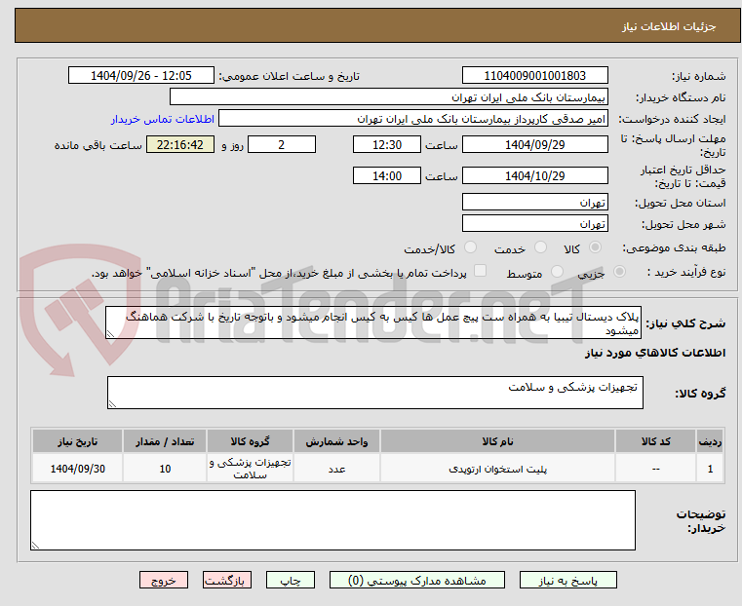Click the resize handle of شرح کلی نیاز box
Screen dimensions: 742x606
110,334
